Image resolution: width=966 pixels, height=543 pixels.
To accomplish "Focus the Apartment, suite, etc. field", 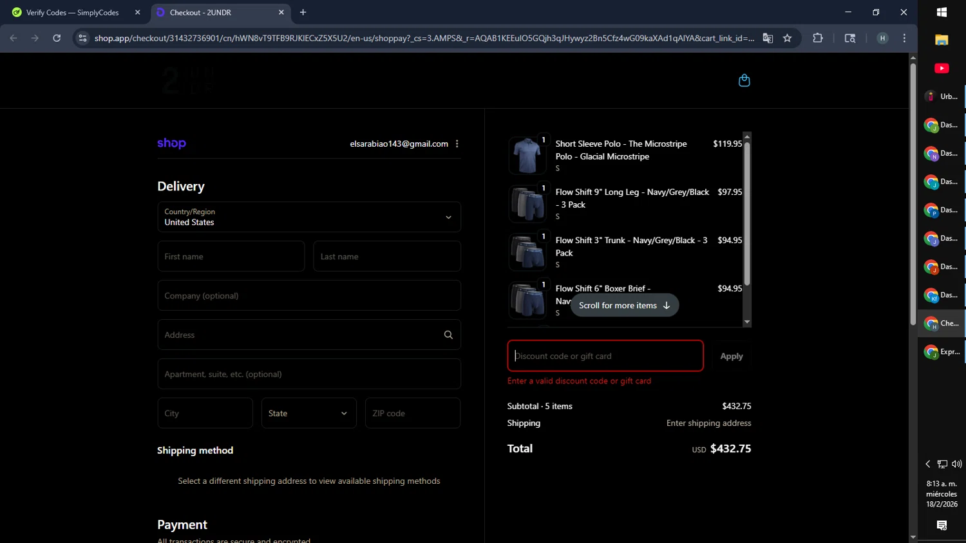I will pyautogui.click(x=309, y=374).
